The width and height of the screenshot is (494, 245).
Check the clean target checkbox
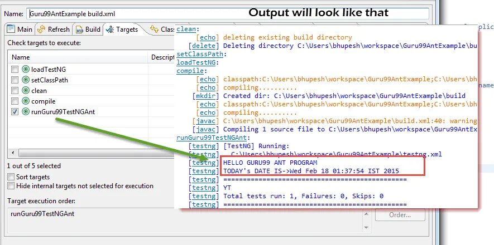pyautogui.click(x=15, y=91)
